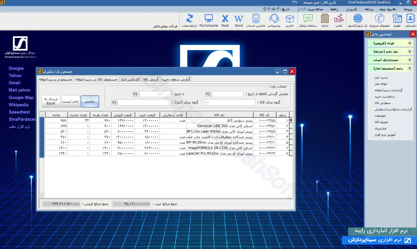Open سفارش کالا in the side panel
This screenshot has height=249, width=417.
click(x=383, y=103)
